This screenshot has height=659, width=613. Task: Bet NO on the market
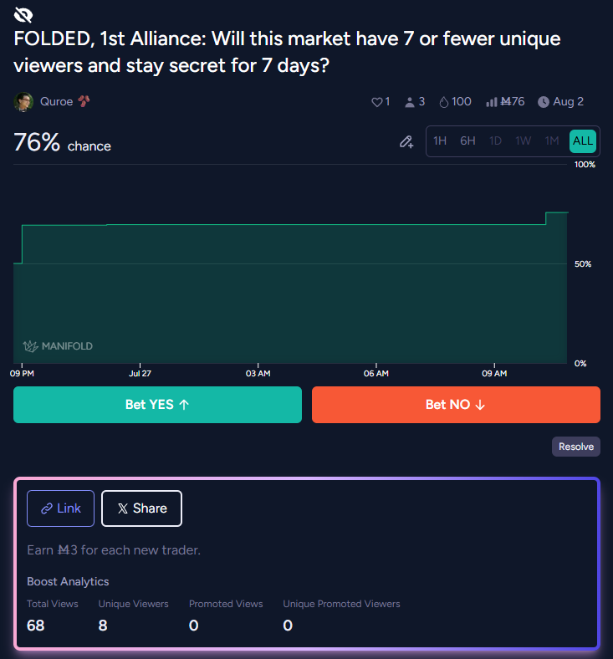(x=456, y=405)
